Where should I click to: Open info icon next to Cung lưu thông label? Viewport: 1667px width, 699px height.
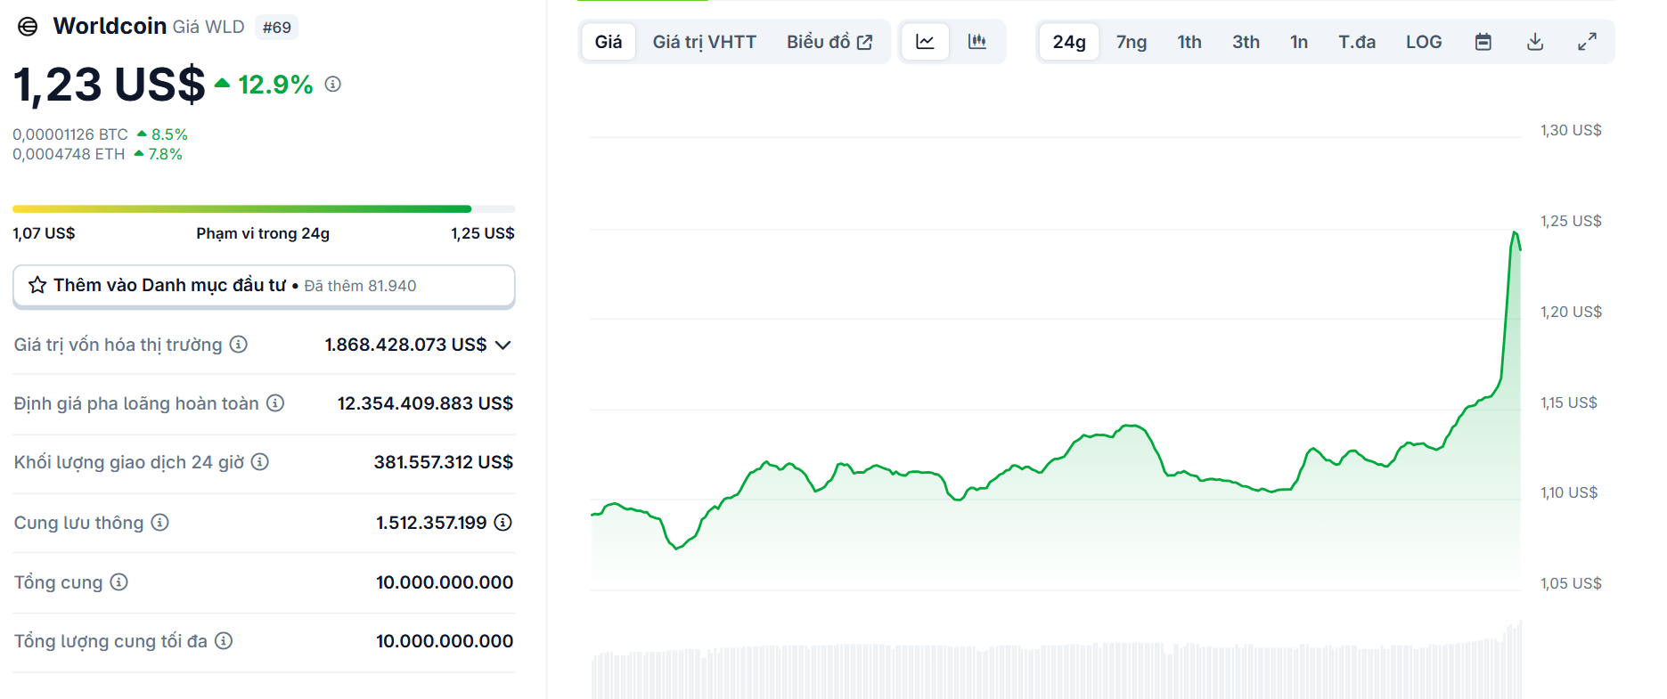tap(159, 523)
